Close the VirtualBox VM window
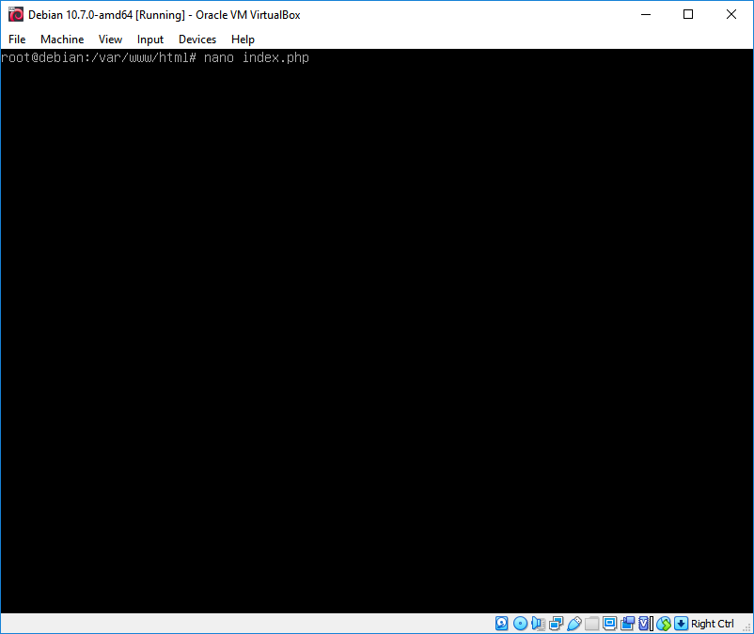The height and width of the screenshot is (634, 754). 730,14
